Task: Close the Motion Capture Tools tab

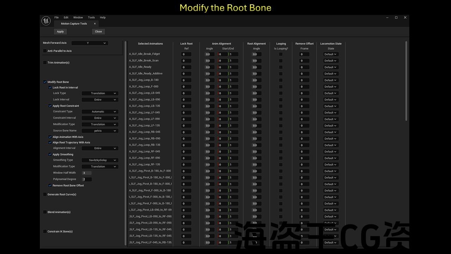Action: pos(94,24)
